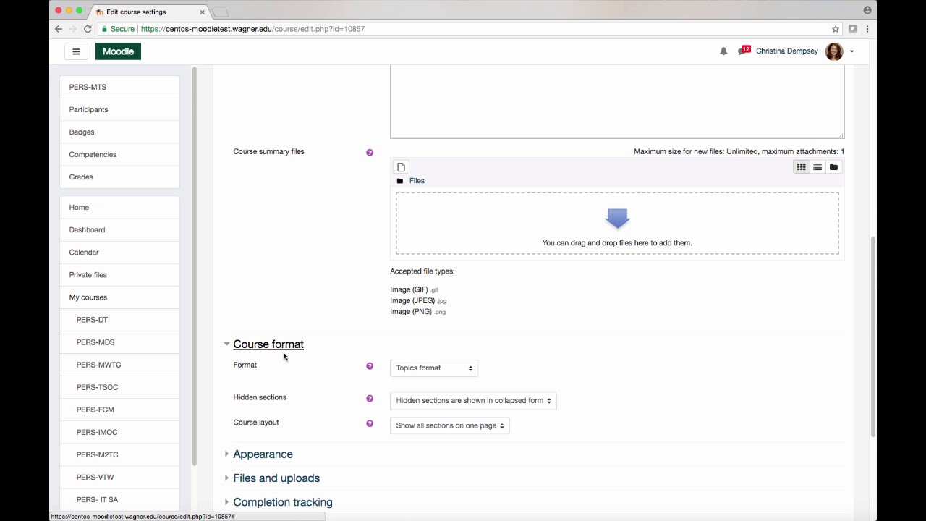
Task: Open the Course layout dropdown
Action: [x=450, y=426]
